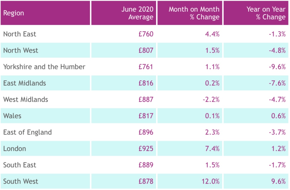The width and height of the screenshot is (290, 190).
Task: Select the South East row label
Action: click(20, 165)
